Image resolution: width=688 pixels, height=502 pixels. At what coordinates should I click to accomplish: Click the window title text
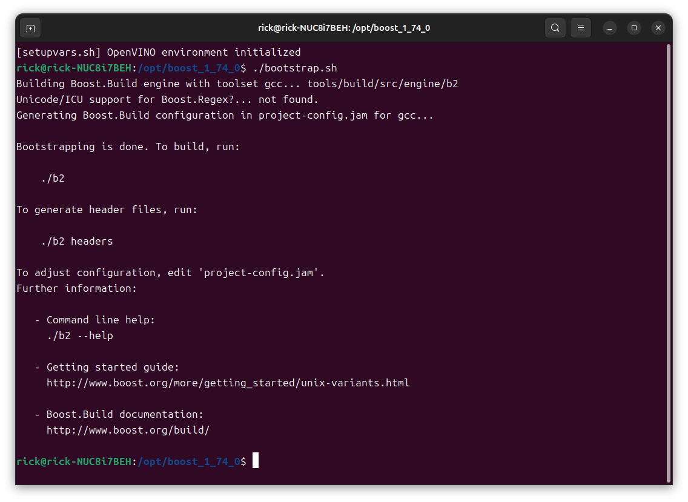344,28
